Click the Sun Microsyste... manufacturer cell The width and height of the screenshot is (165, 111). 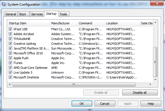[x=63, y=48]
